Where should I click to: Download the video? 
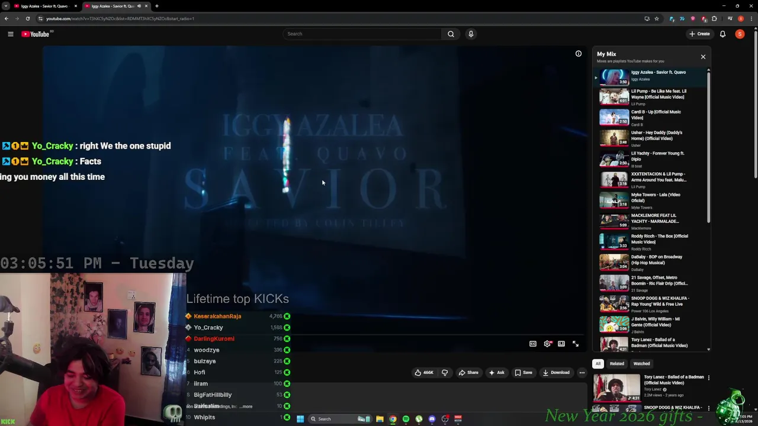(555, 373)
